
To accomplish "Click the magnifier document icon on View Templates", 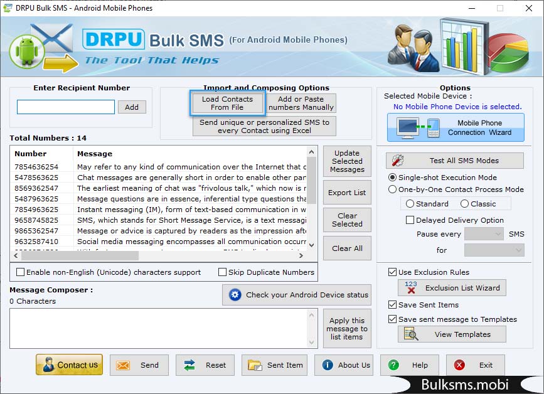I will click(411, 334).
